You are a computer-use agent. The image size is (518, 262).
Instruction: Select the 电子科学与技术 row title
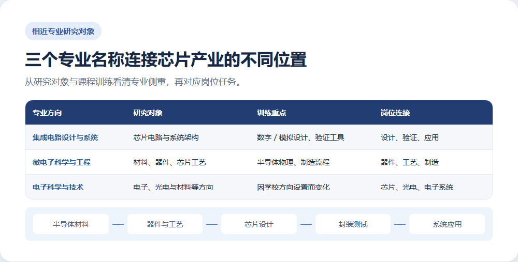58,187
